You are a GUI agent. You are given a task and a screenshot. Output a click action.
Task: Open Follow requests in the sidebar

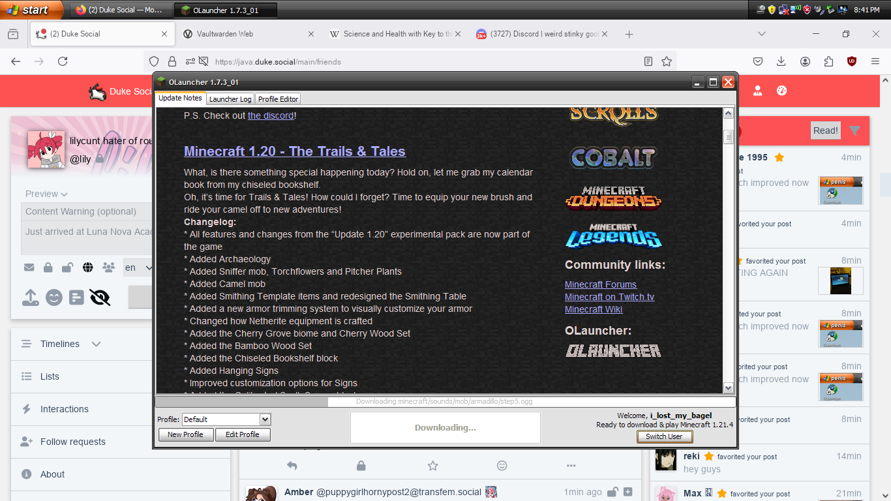73,442
